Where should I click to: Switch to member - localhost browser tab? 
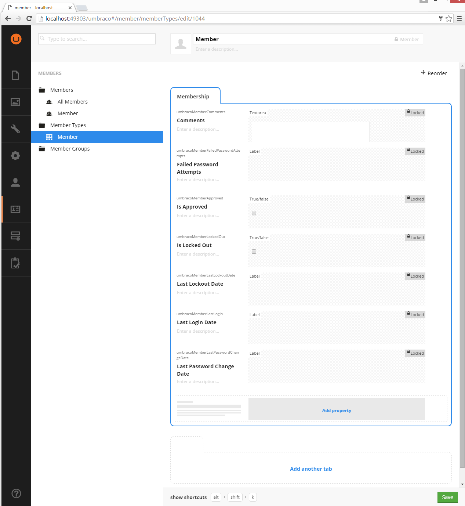tap(38, 8)
